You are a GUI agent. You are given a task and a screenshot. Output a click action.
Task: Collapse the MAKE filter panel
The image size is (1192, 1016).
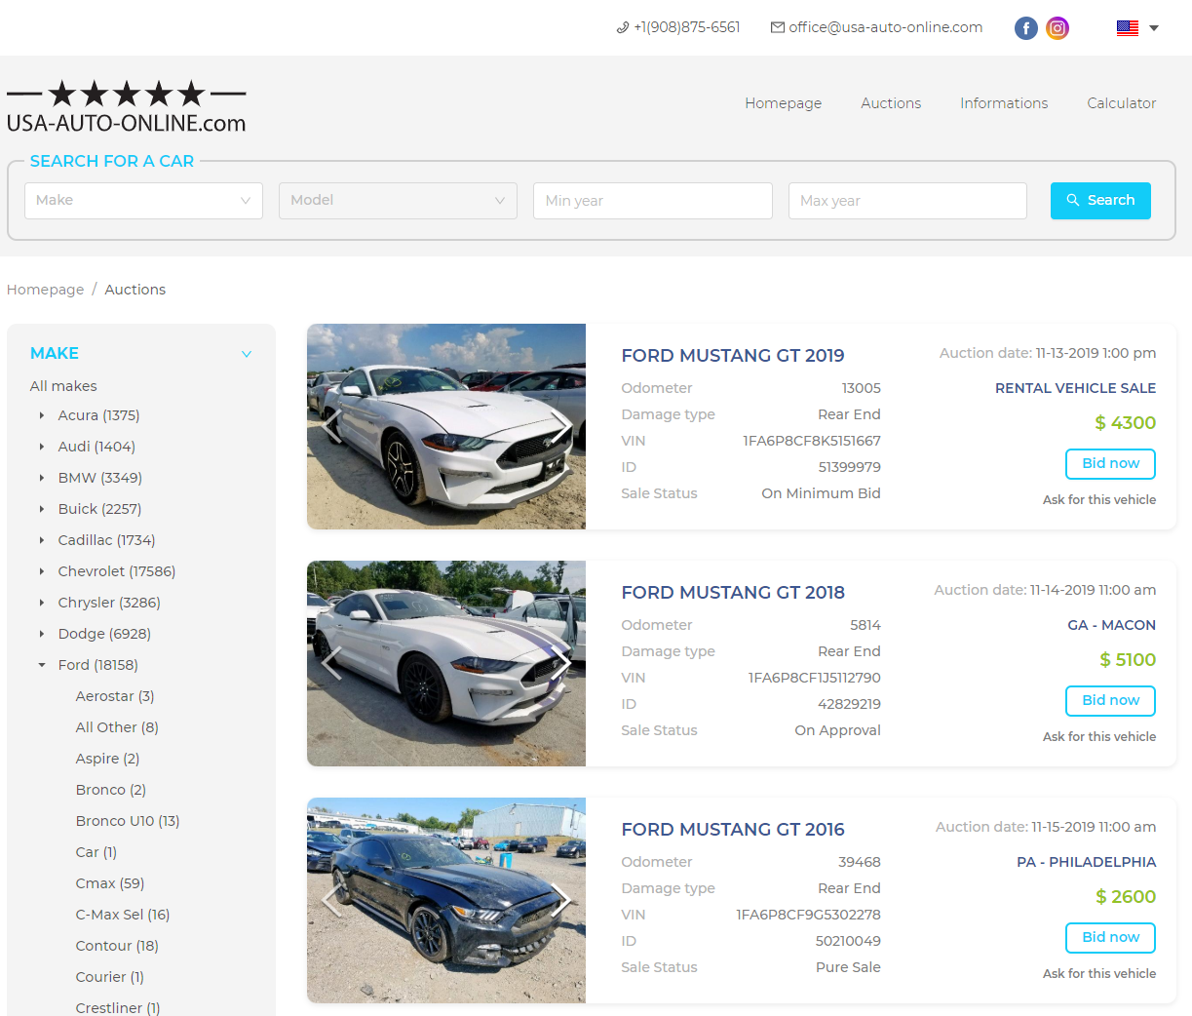click(247, 353)
